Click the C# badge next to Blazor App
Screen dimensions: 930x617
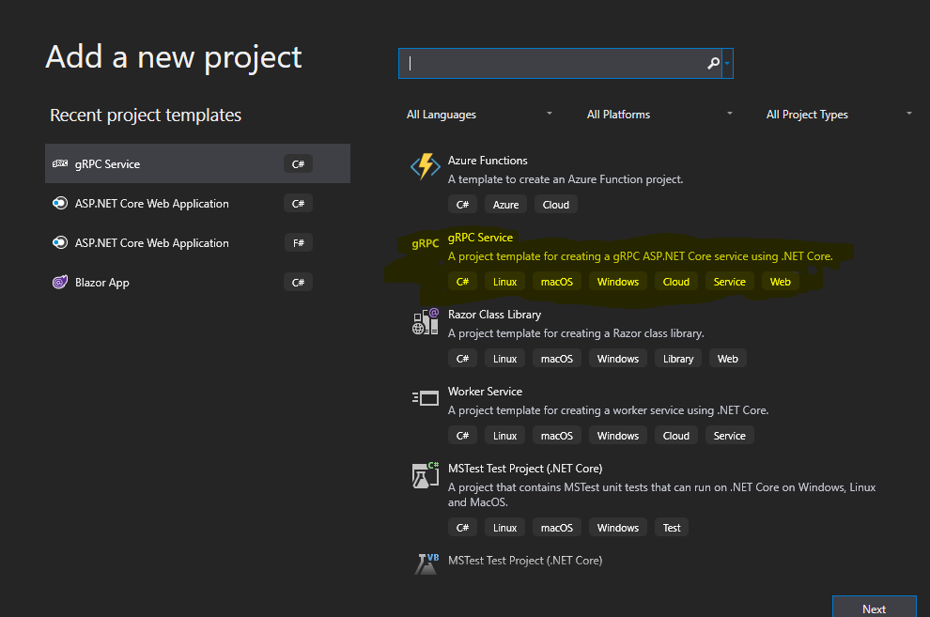[x=297, y=282]
